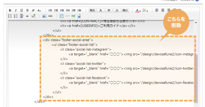Insert a blockquote
Image resolution: width=205 pixels, height=107 pixels.
(27, 16)
